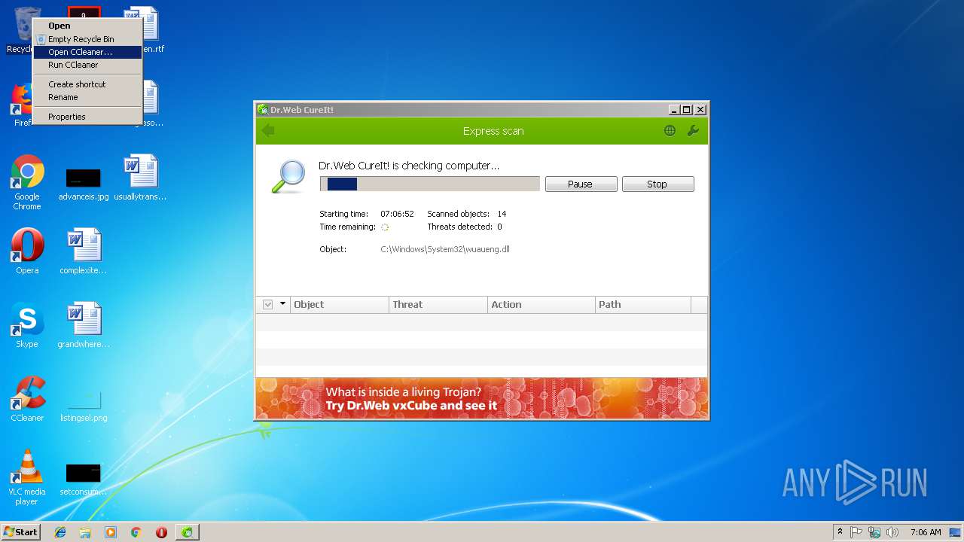Open Chrome from the taskbar
Screen dimensions: 964x542
pos(136,532)
